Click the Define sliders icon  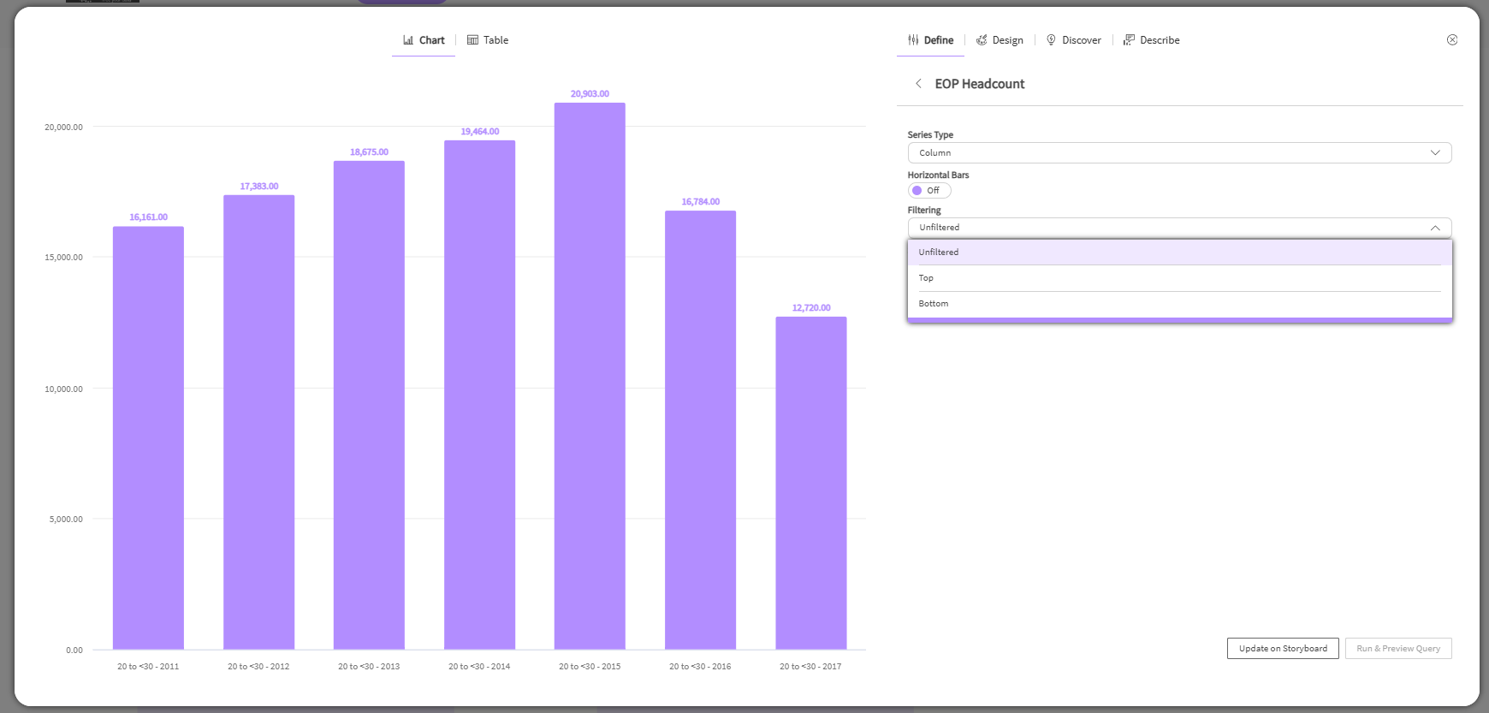913,40
